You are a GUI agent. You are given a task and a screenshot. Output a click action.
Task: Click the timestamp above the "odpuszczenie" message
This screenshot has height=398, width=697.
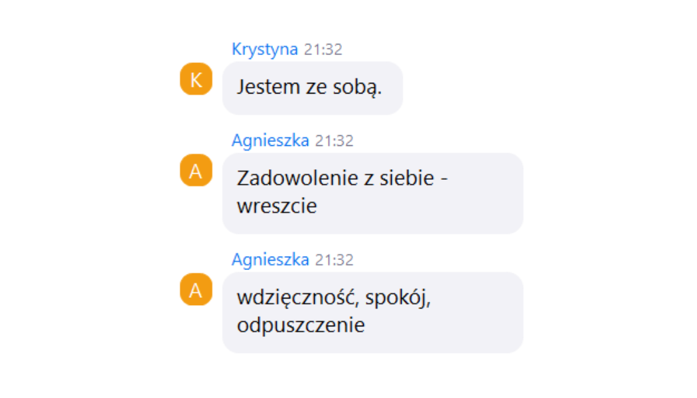point(335,260)
